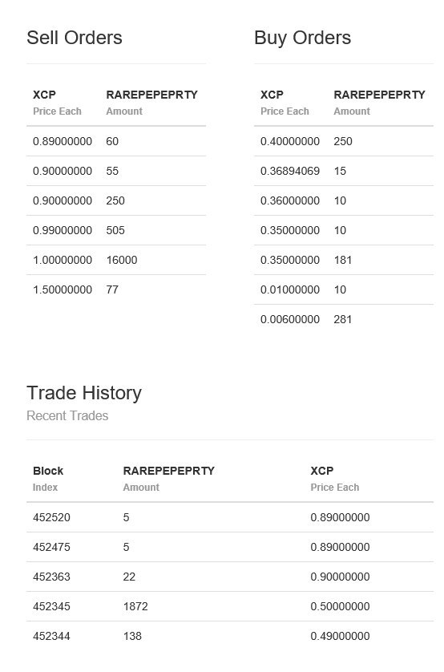Click buy order priced 0.00600000
Screen dimensions: 444x672
[x=344, y=319]
